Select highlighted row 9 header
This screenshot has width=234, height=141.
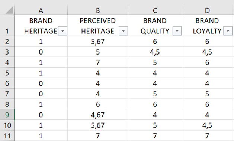(x=7, y=115)
